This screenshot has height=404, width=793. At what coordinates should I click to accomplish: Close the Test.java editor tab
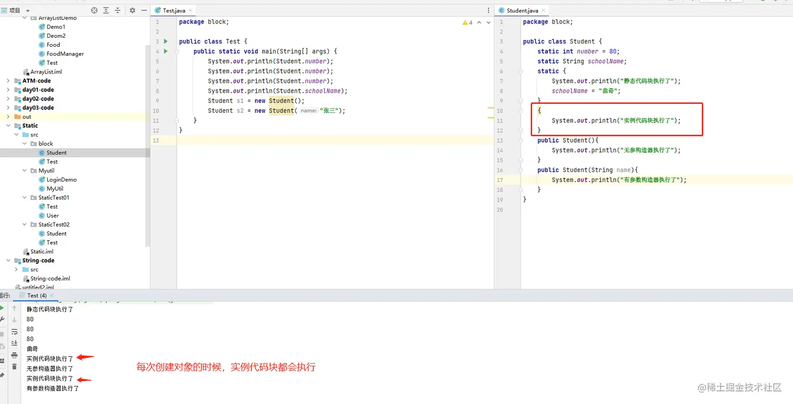coord(190,10)
